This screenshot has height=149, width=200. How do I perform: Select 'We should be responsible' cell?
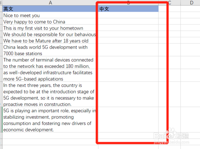click(50, 34)
